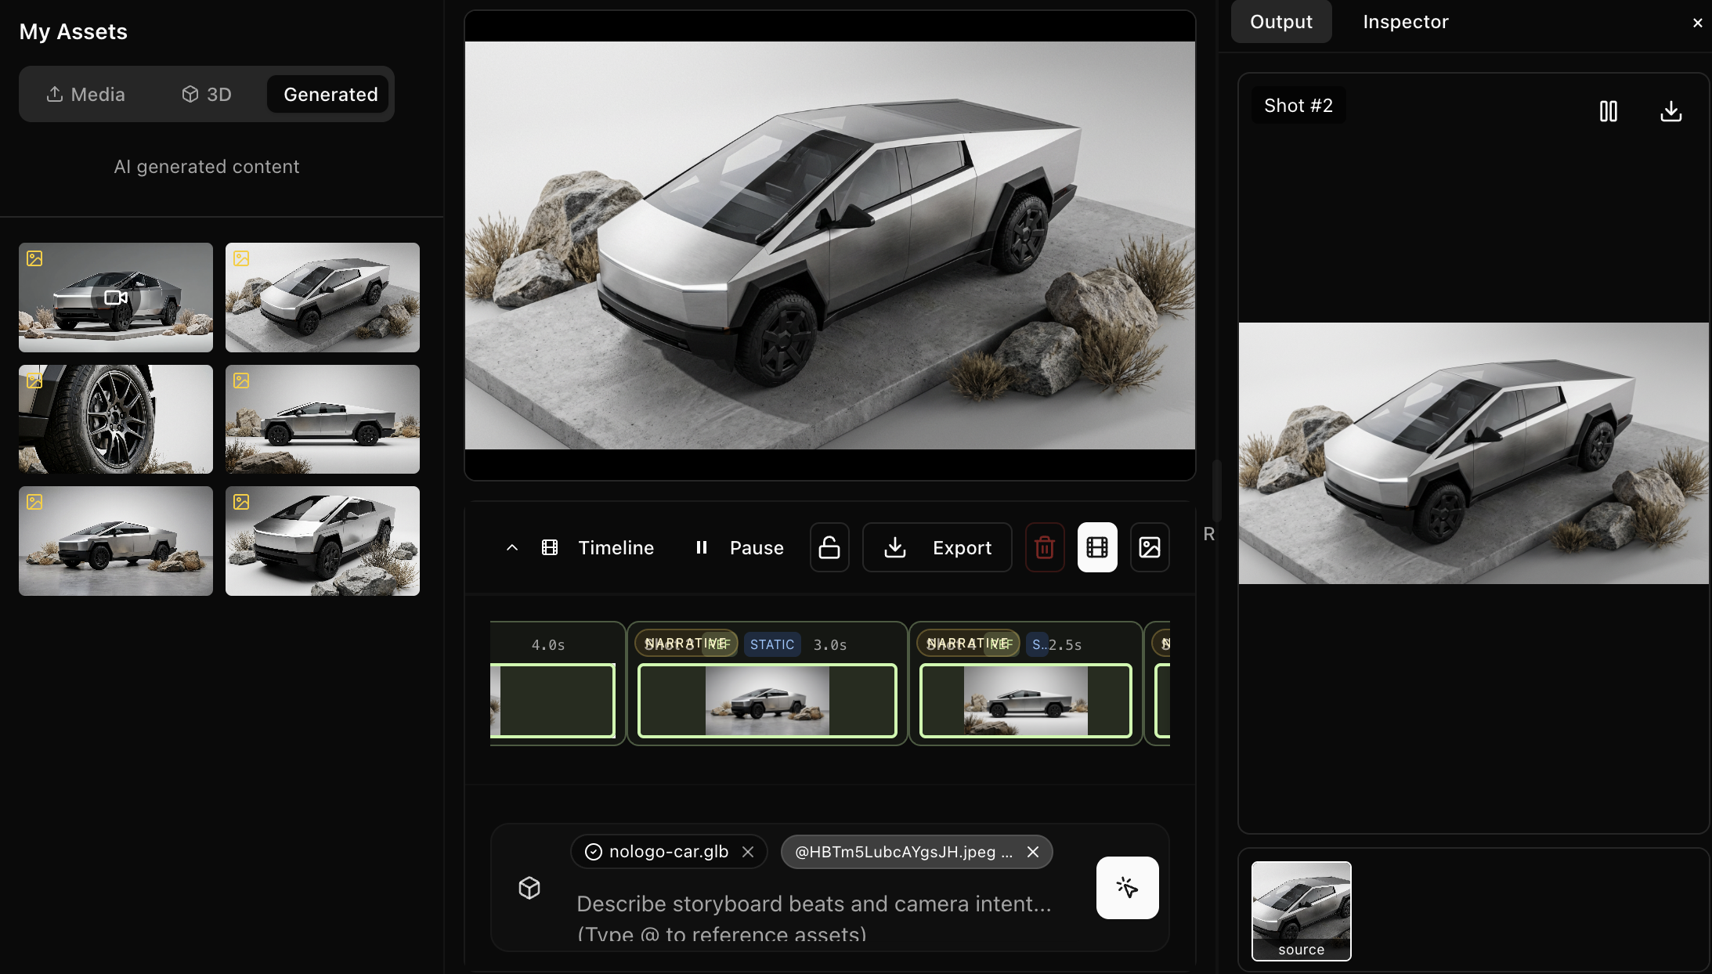Download Shot #2 using the download icon
Image resolution: width=1712 pixels, height=974 pixels.
[1670, 111]
